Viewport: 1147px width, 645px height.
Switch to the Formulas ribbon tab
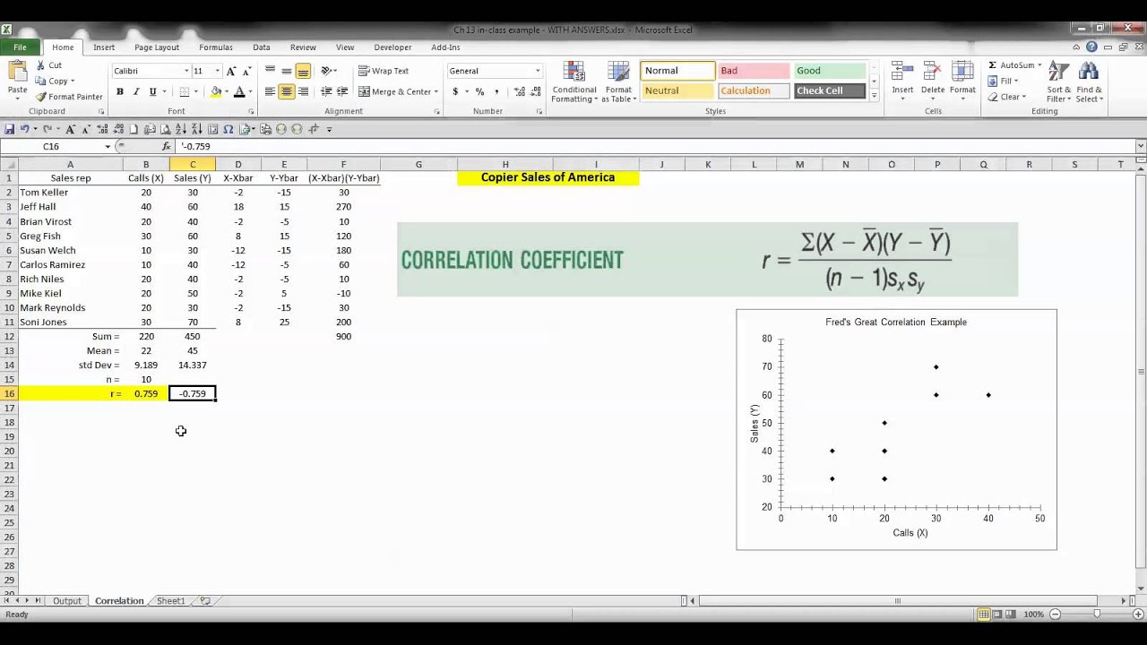tap(216, 47)
